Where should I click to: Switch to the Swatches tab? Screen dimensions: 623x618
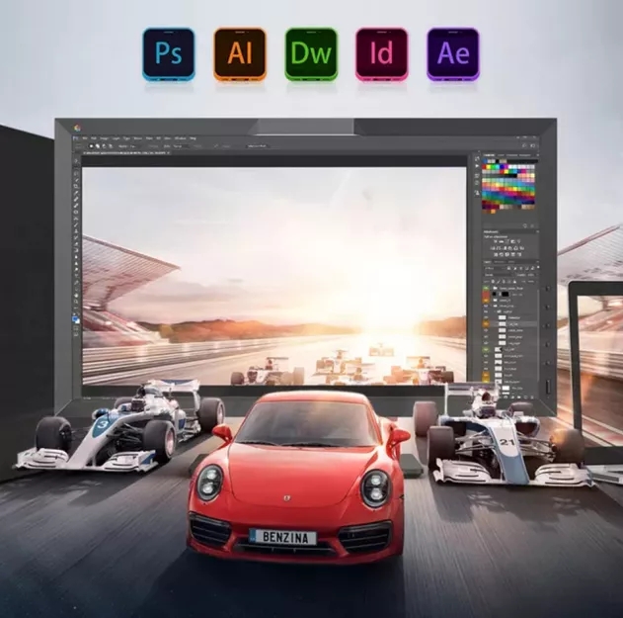pyautogui.click(x=489, y=155)
